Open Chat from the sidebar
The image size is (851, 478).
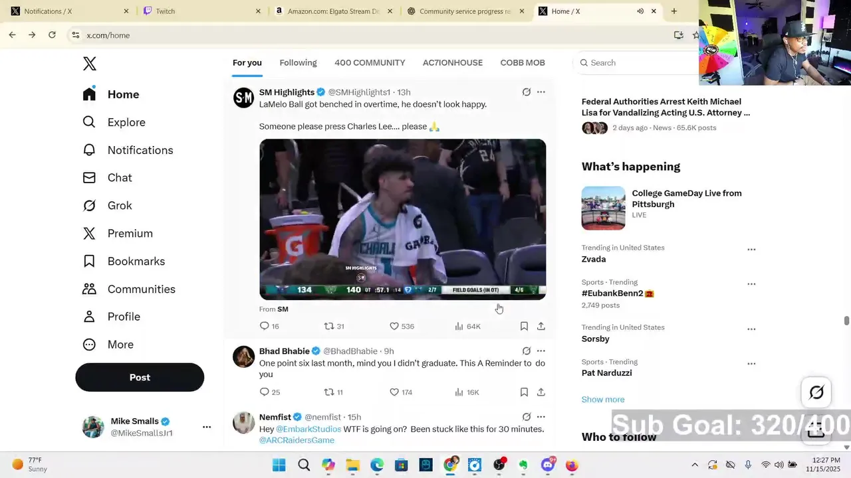coord(107,178)
